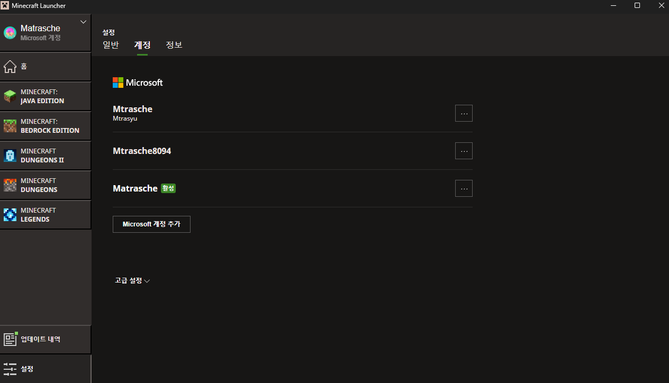Open the 설정 sidebar entry
The height and width of the screenshot is (383, 669).
pos(46,369)
